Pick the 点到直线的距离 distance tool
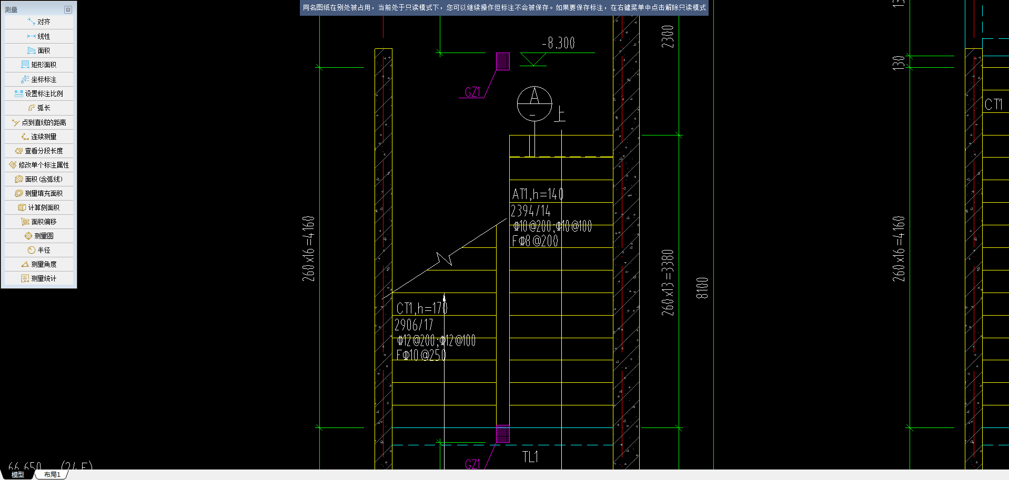 (39, 122)
